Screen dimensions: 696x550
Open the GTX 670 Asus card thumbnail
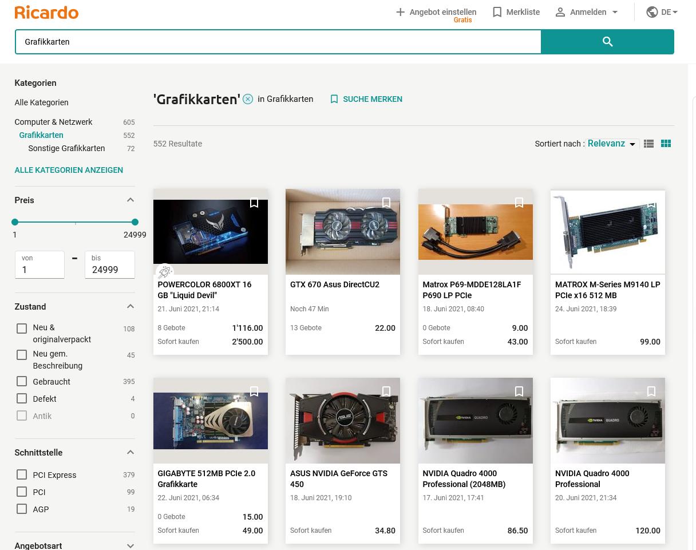[x=343, y=232]
